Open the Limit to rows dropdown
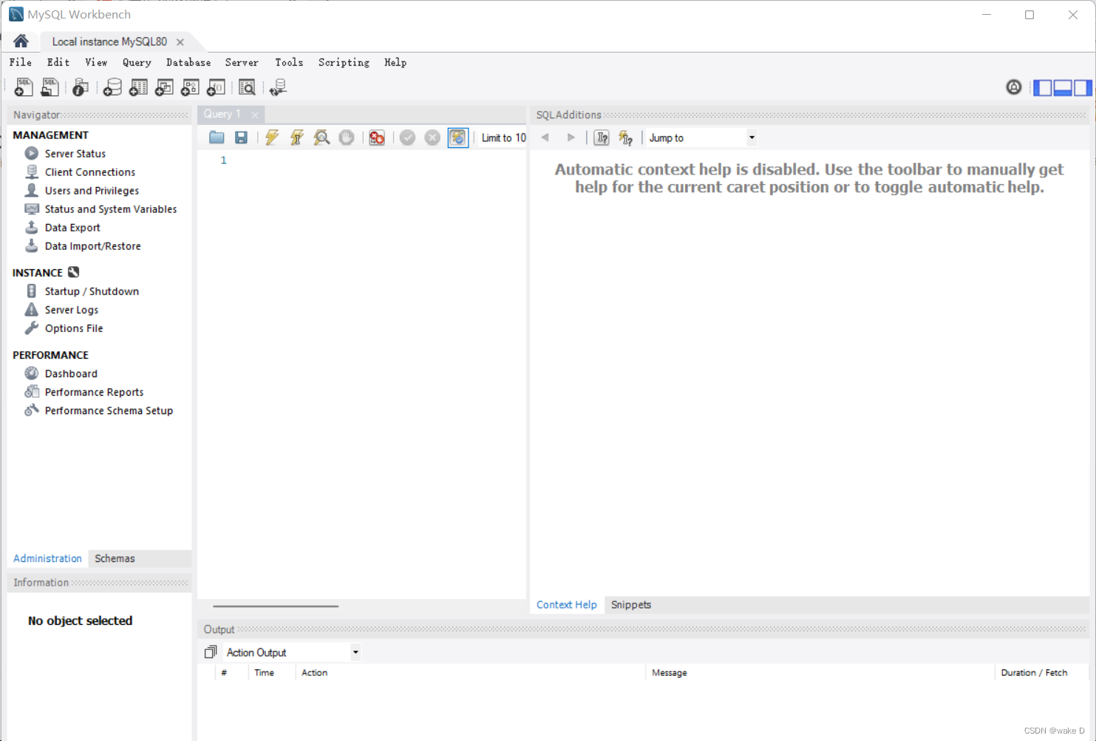Image resolution: width=1096 pixels, height=741 pixels. coord(503,138)
